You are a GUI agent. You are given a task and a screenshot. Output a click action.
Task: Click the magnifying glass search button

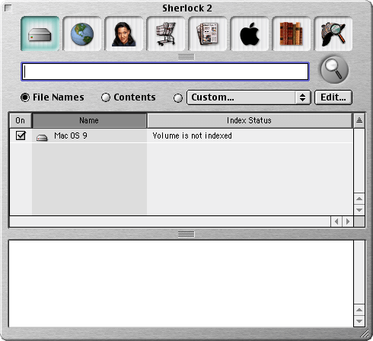[x=334, y=70]
